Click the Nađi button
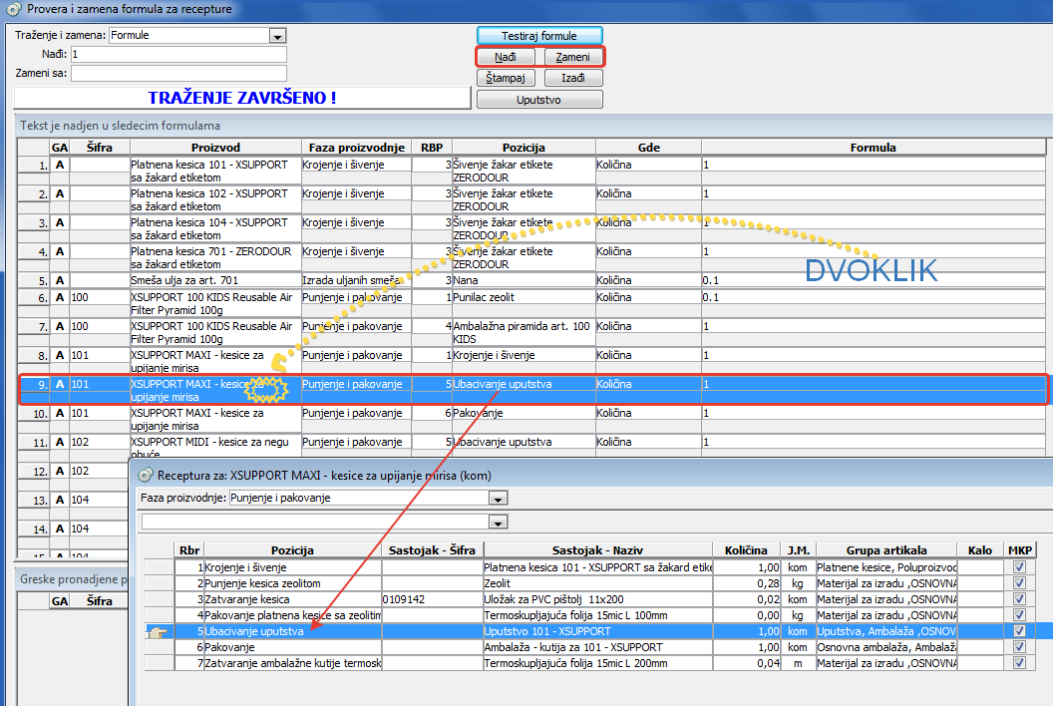This screenshot has height=706, width=1053. coord(506,57)
